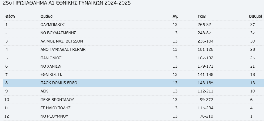Image resolution: width=264 pixels, height=121 pixels.
Task: Open the ΑΛΙΜΟΣ ΝΑΣ BETSSON team entry
Action: [x=62, y=41]
